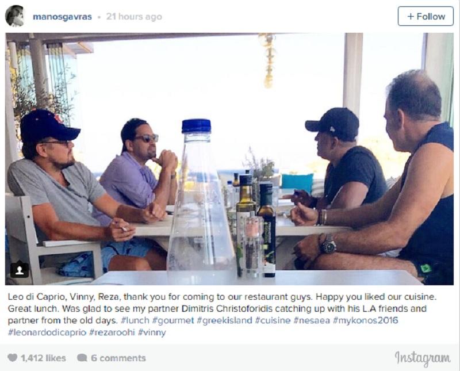Click the heart likes icon
This screenshot has width=460, height=371.
[12, 358]
